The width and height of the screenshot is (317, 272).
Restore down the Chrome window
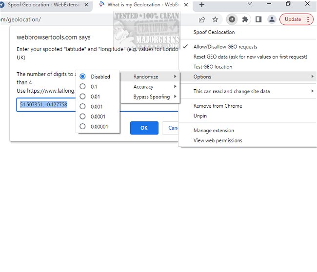click(x=288, y=3)
